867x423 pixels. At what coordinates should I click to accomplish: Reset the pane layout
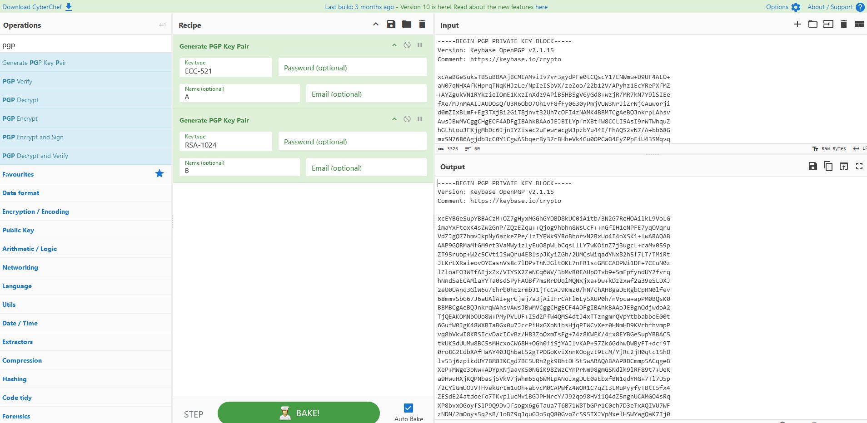[x=859, y=24]
